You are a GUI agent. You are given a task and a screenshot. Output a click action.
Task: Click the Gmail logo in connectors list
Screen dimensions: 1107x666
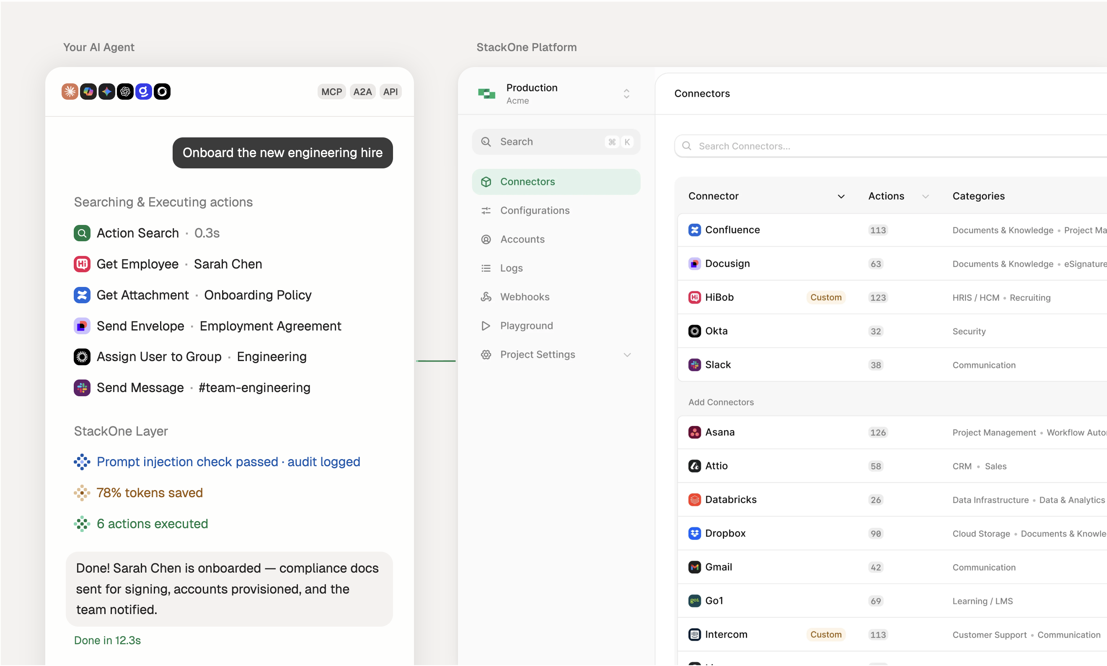[x=694, y=567]
